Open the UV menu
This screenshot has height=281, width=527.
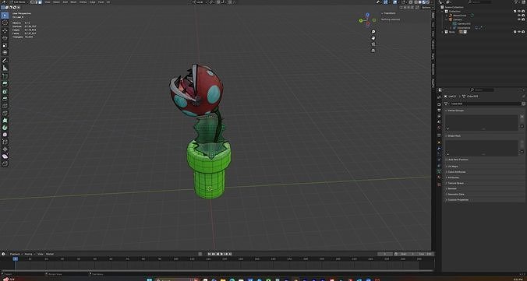(108, 2)
